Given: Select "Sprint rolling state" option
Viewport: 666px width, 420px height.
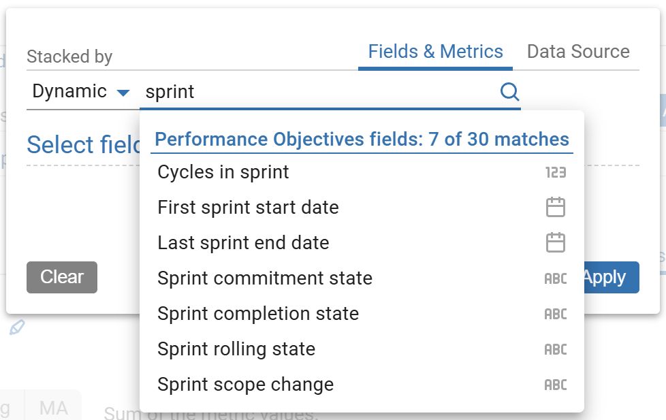Looking at the screenshot, I should tap(236, 349).
